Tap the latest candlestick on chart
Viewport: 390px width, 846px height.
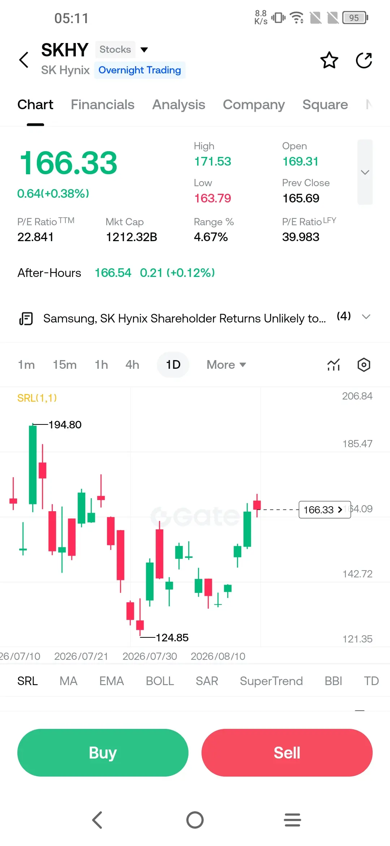[x=257, y=505]
